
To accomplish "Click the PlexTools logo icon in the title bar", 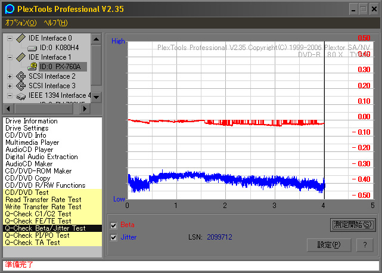I will 10,9.
